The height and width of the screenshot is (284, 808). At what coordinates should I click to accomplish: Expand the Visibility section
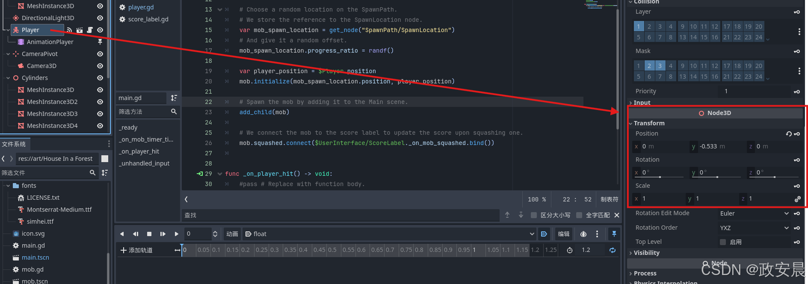pos(631,253)
